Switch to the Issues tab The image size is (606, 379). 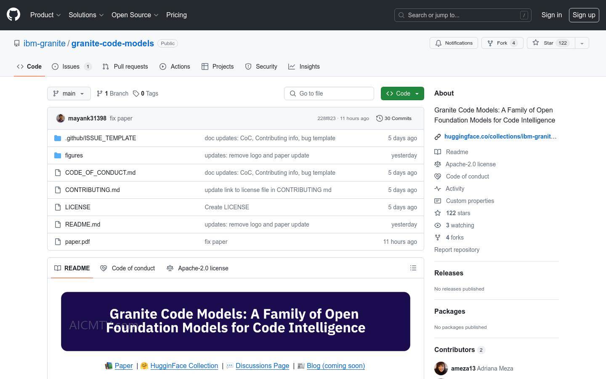pos(71,67)
